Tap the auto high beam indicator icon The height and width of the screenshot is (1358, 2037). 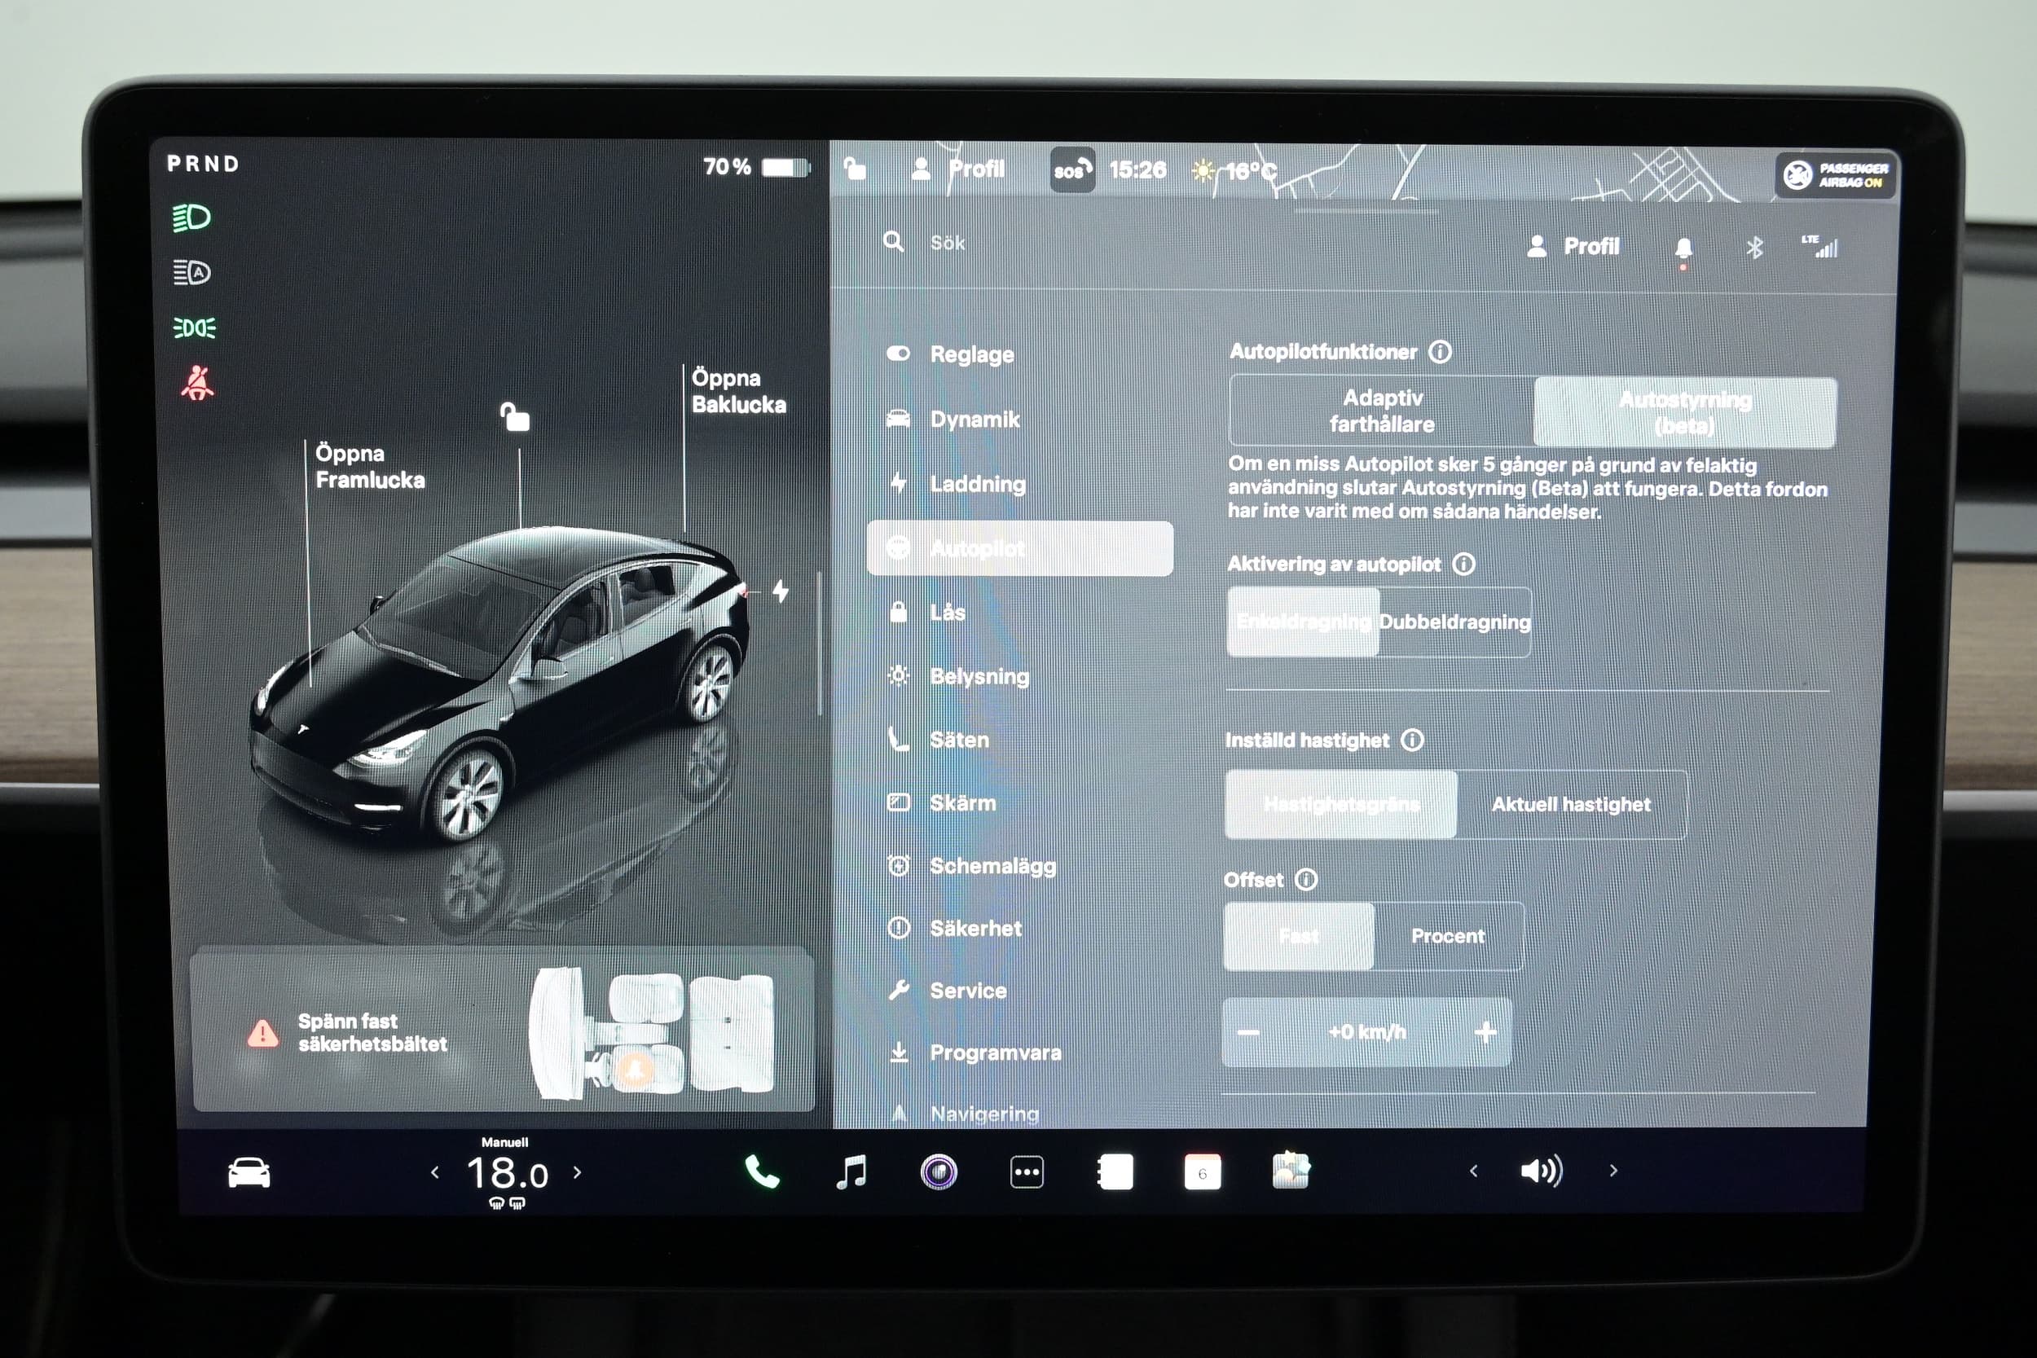(x=191, y=273)
